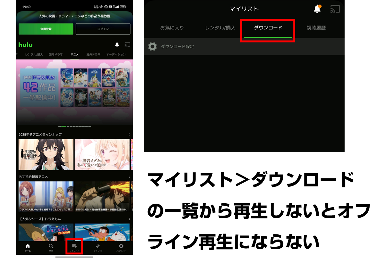Open 天久鷹央の推理カルテ thumbnail
Image resolution: width=389 pixels, height=259 pixels.
click(46, 154)
